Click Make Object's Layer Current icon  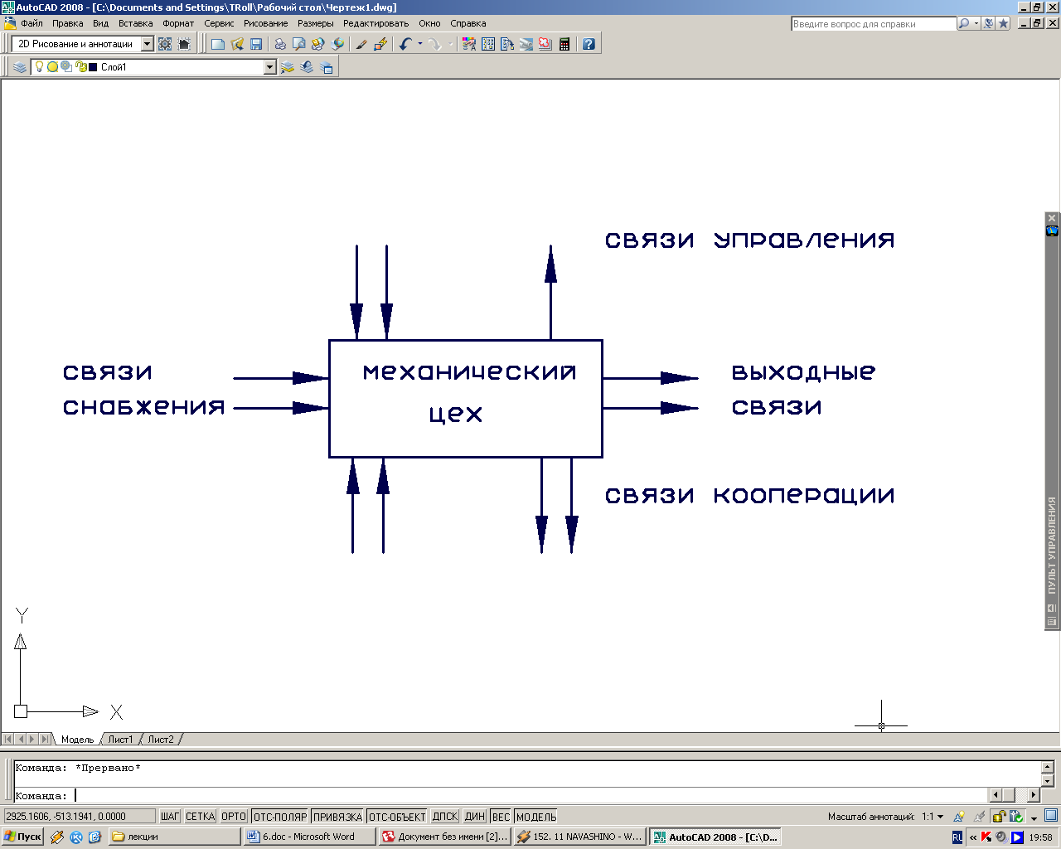288,67
